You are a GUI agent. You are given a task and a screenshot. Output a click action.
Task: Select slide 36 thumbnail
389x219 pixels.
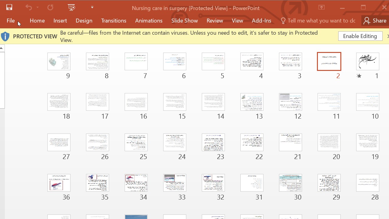click(59, 183)
